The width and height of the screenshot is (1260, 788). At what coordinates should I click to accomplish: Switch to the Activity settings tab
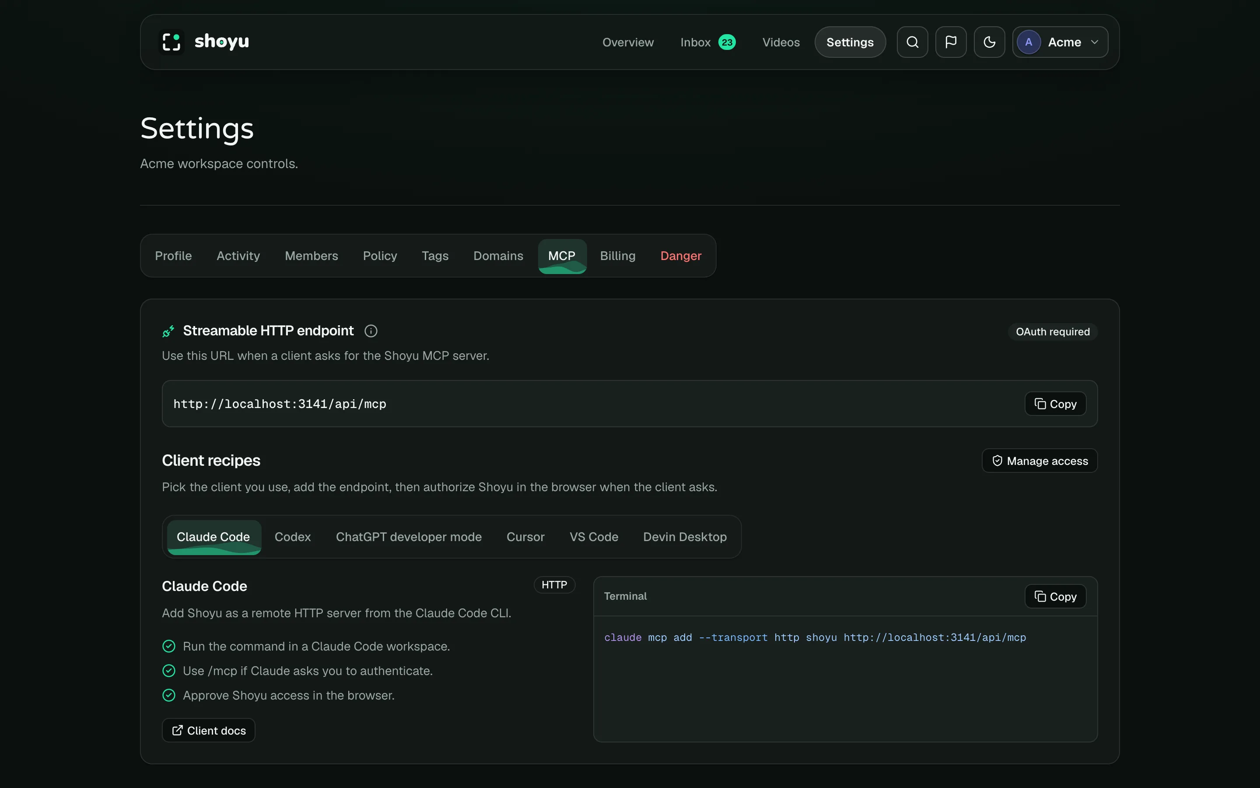[238, 256]
